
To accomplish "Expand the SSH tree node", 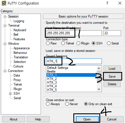I will [10, 94].
